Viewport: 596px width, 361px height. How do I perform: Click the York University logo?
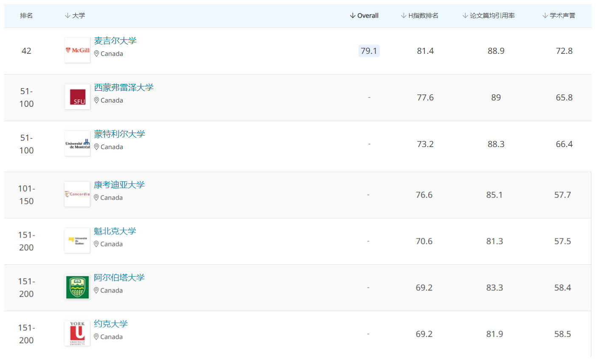pos(77,333)
